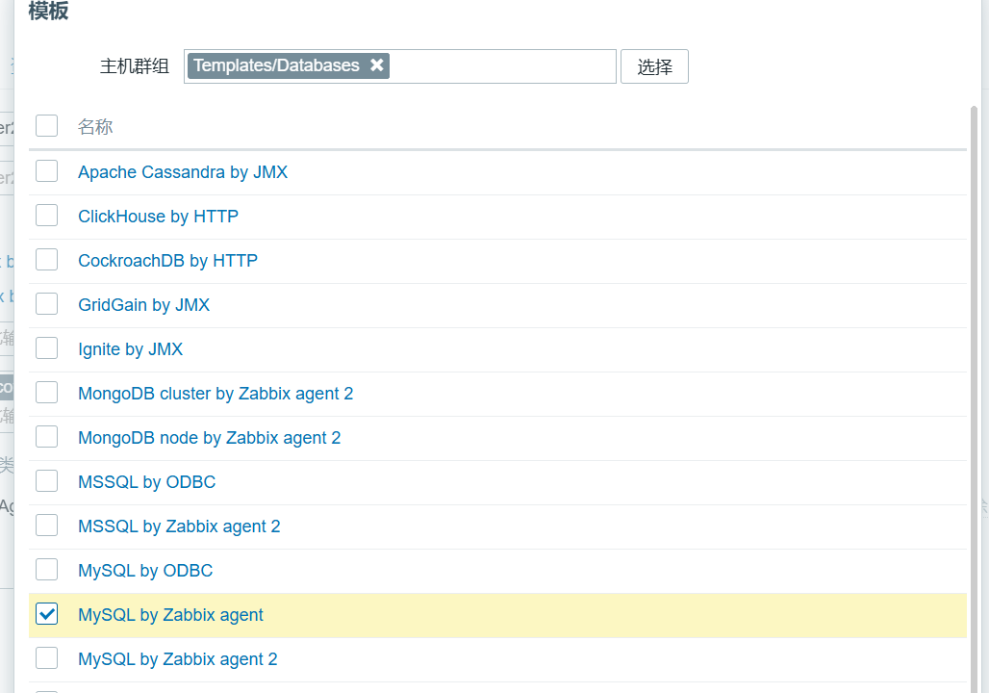Open the CockroachDB by HTTP template link
Viewport: 989px width, 693px height.
(x=167, y=261)
